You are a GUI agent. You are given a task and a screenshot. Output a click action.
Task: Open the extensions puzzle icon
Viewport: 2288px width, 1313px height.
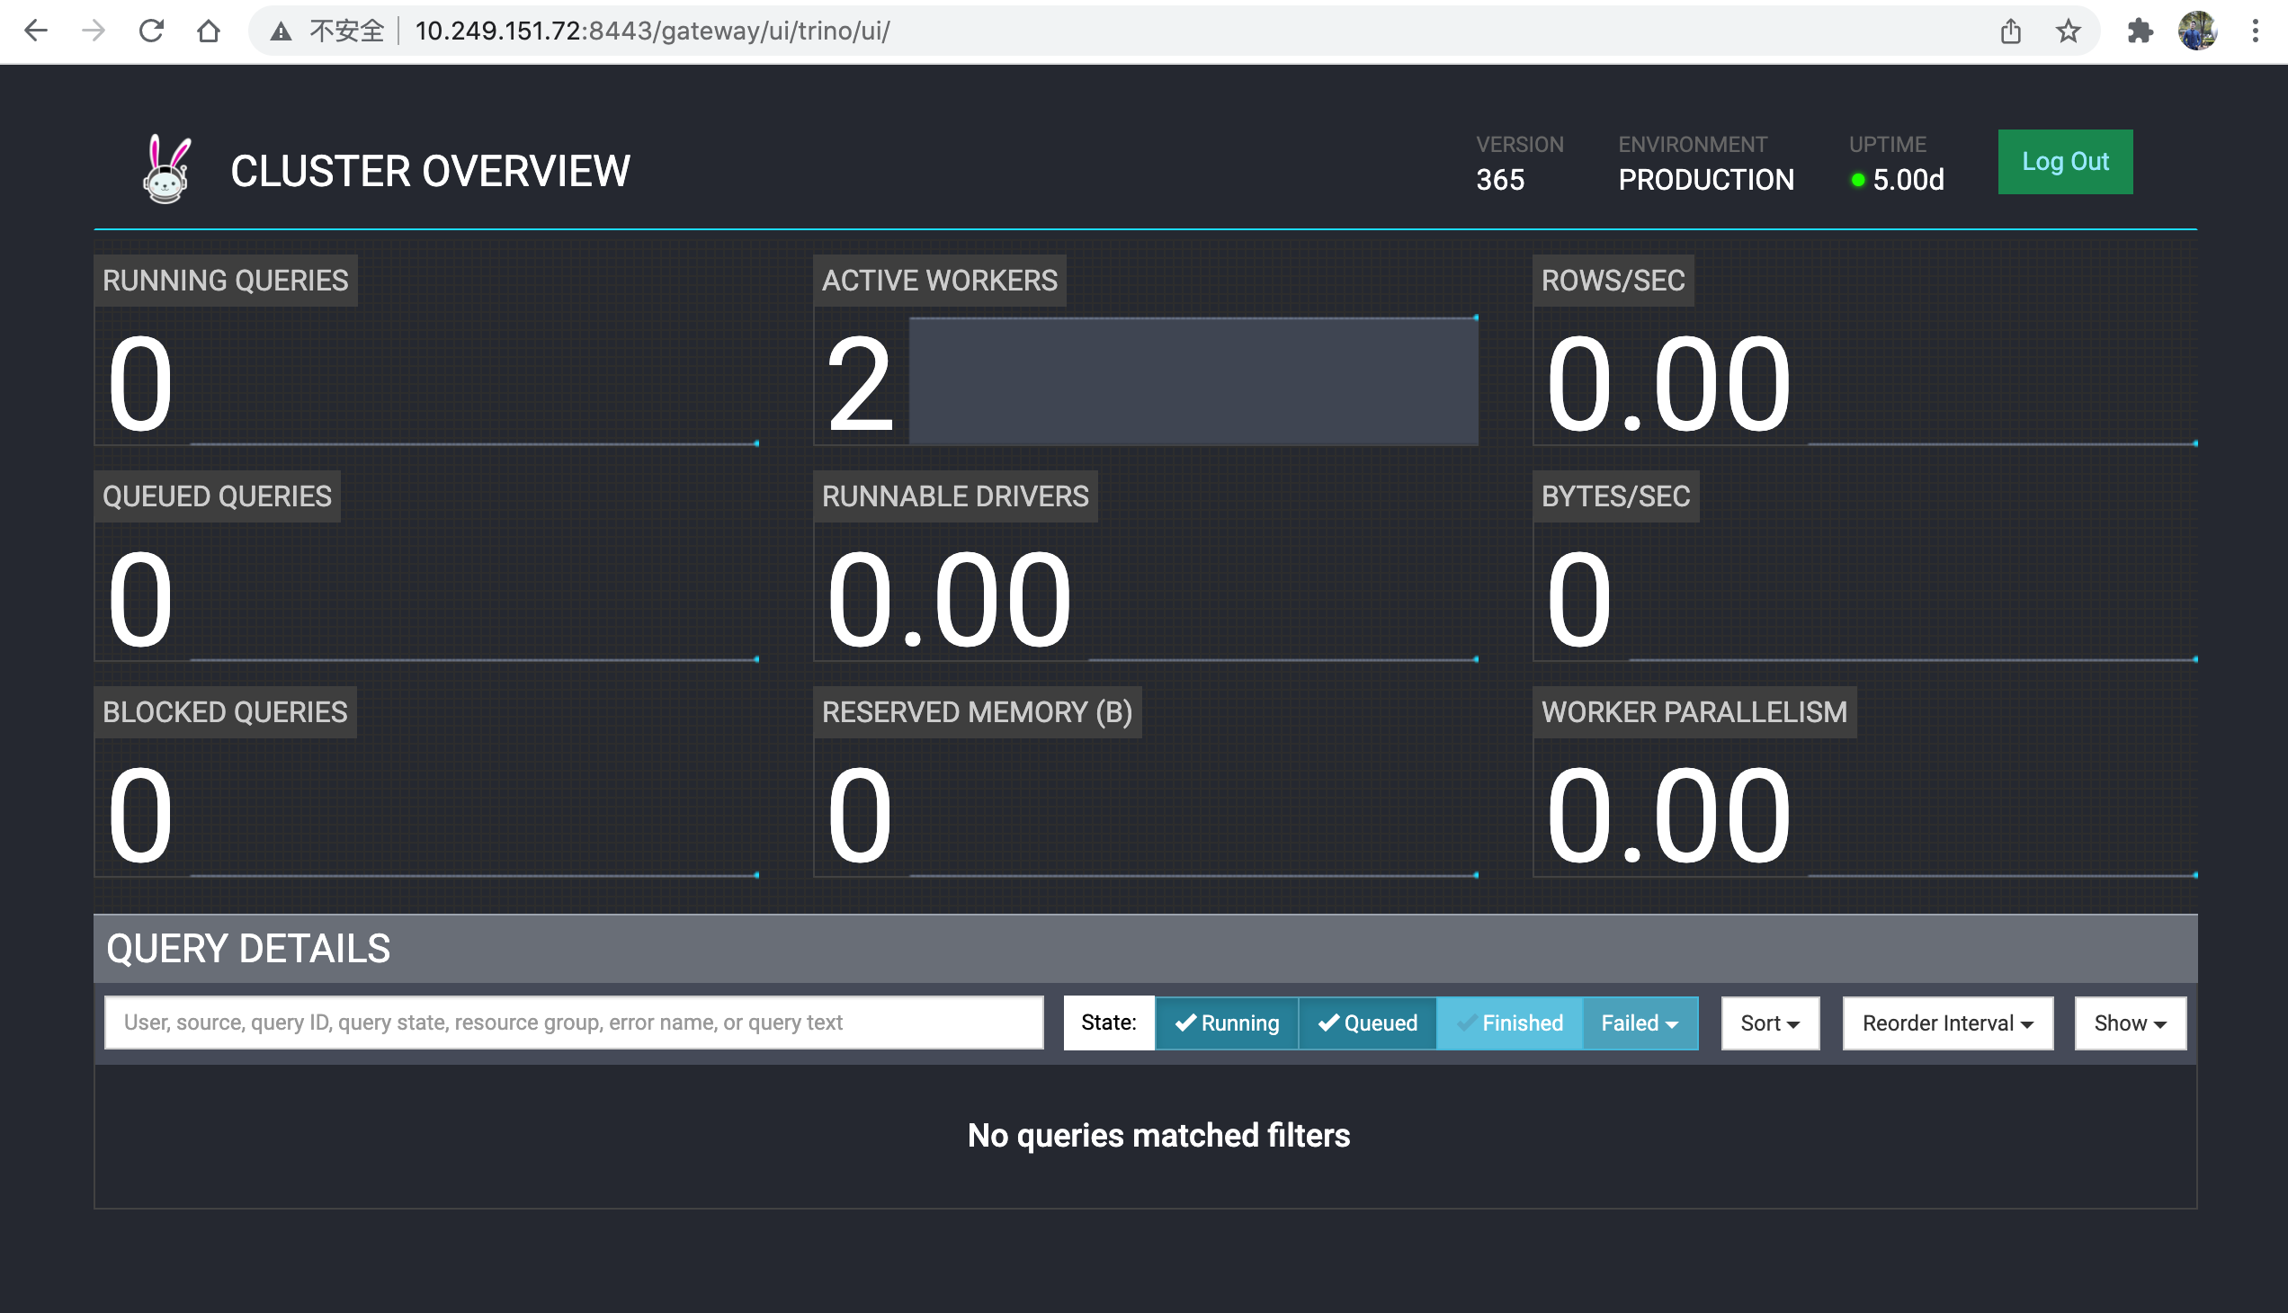(x=2140, y=31)
